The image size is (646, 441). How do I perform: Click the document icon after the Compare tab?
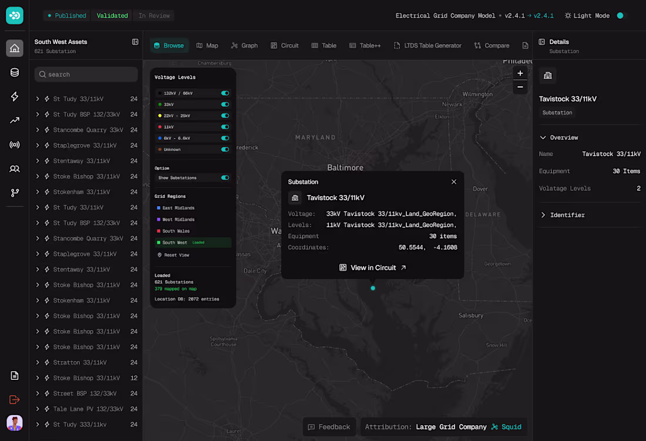pos(525,46)
